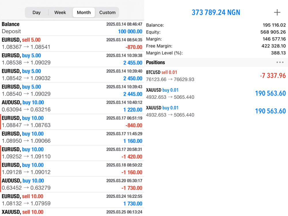
Task: Click the Equity value 568 905.26
Action: tap(273, 32)
